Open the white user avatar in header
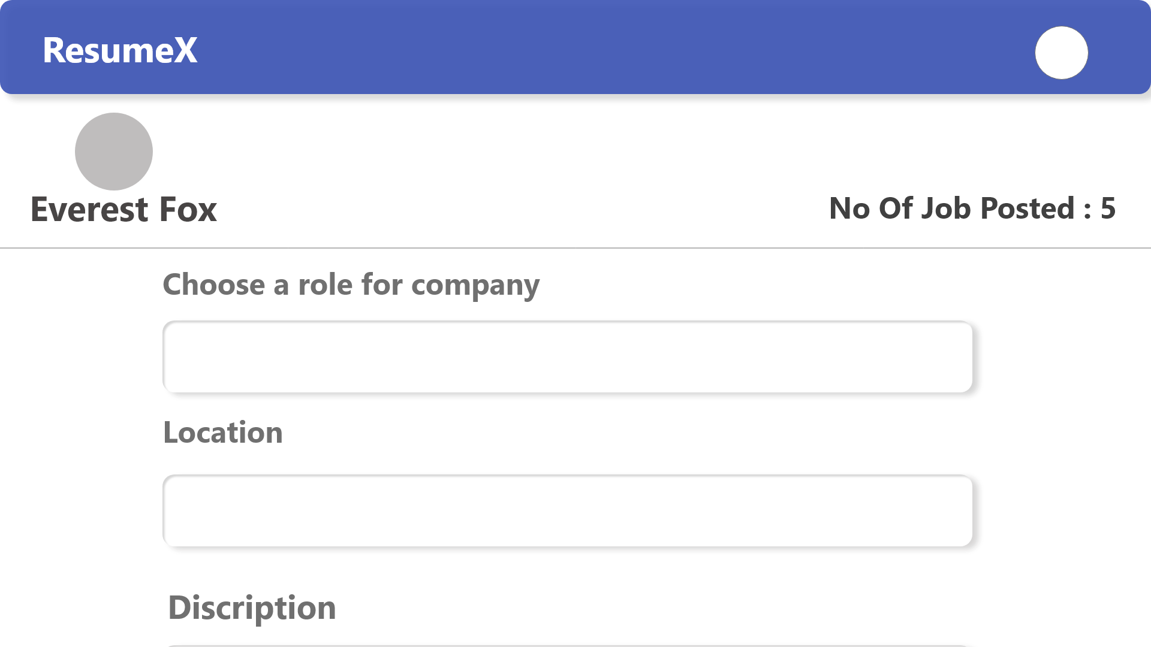 1061,53
